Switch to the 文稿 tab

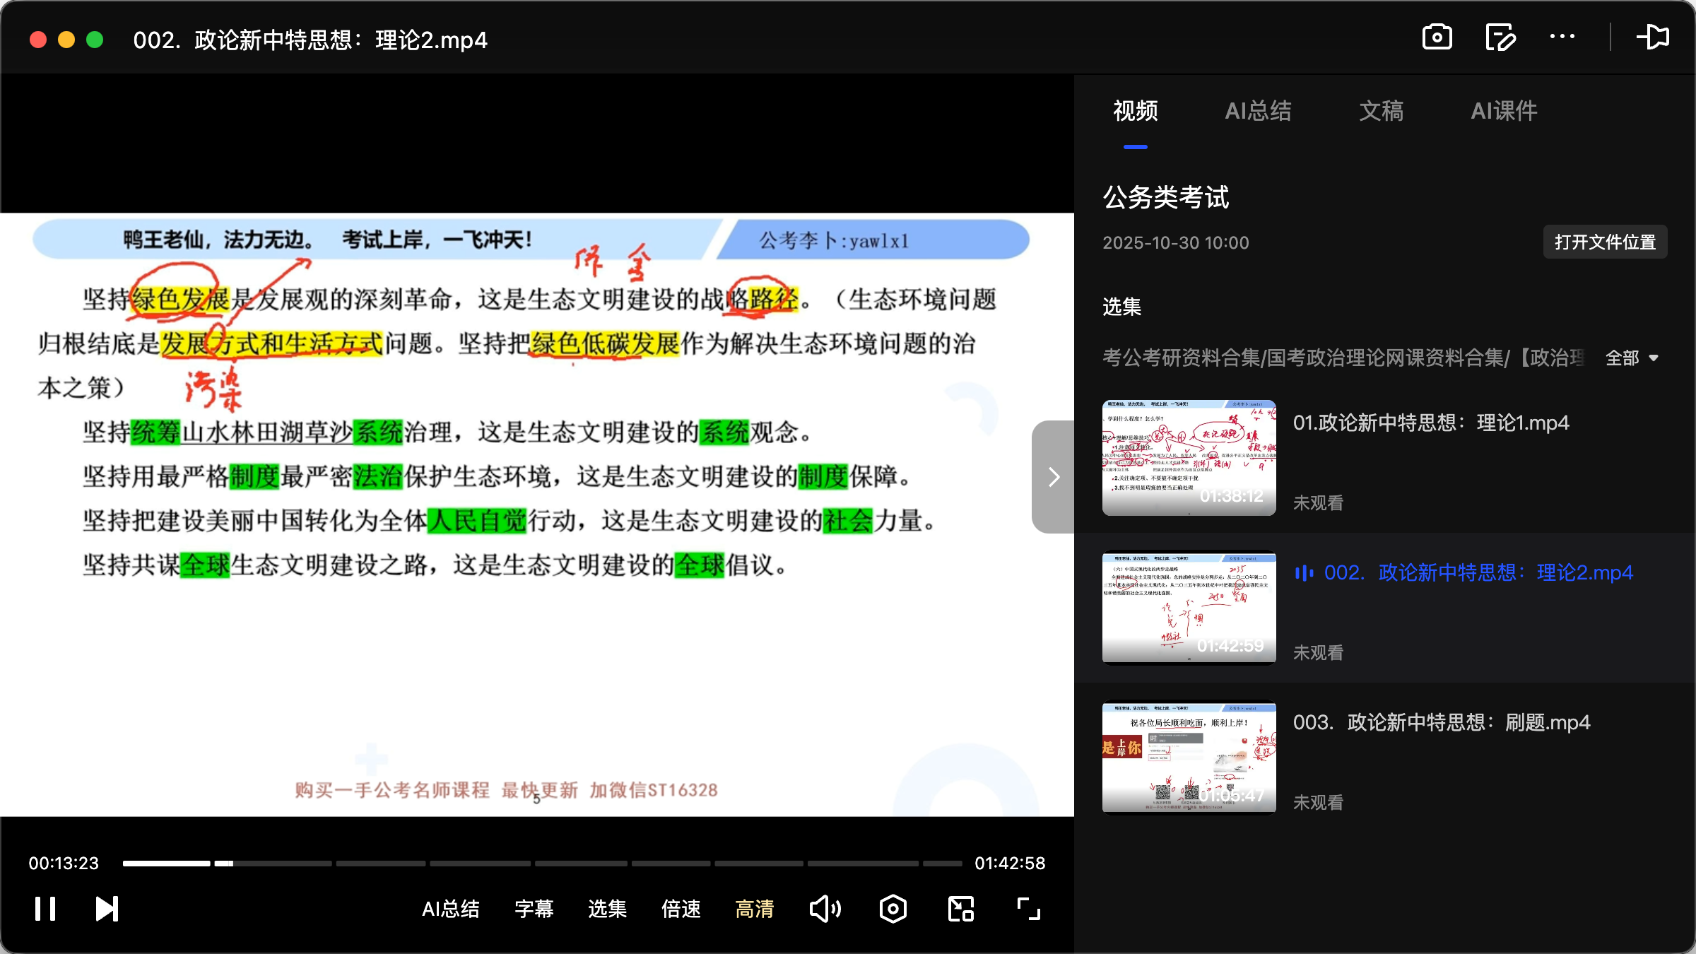[x=1380, y=111]
